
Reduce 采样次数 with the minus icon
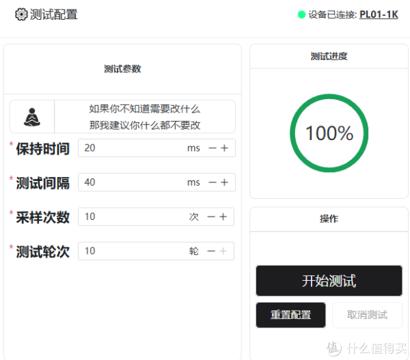coord(213,217)
